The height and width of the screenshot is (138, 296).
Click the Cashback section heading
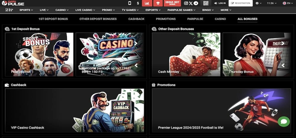coord(18,85)
